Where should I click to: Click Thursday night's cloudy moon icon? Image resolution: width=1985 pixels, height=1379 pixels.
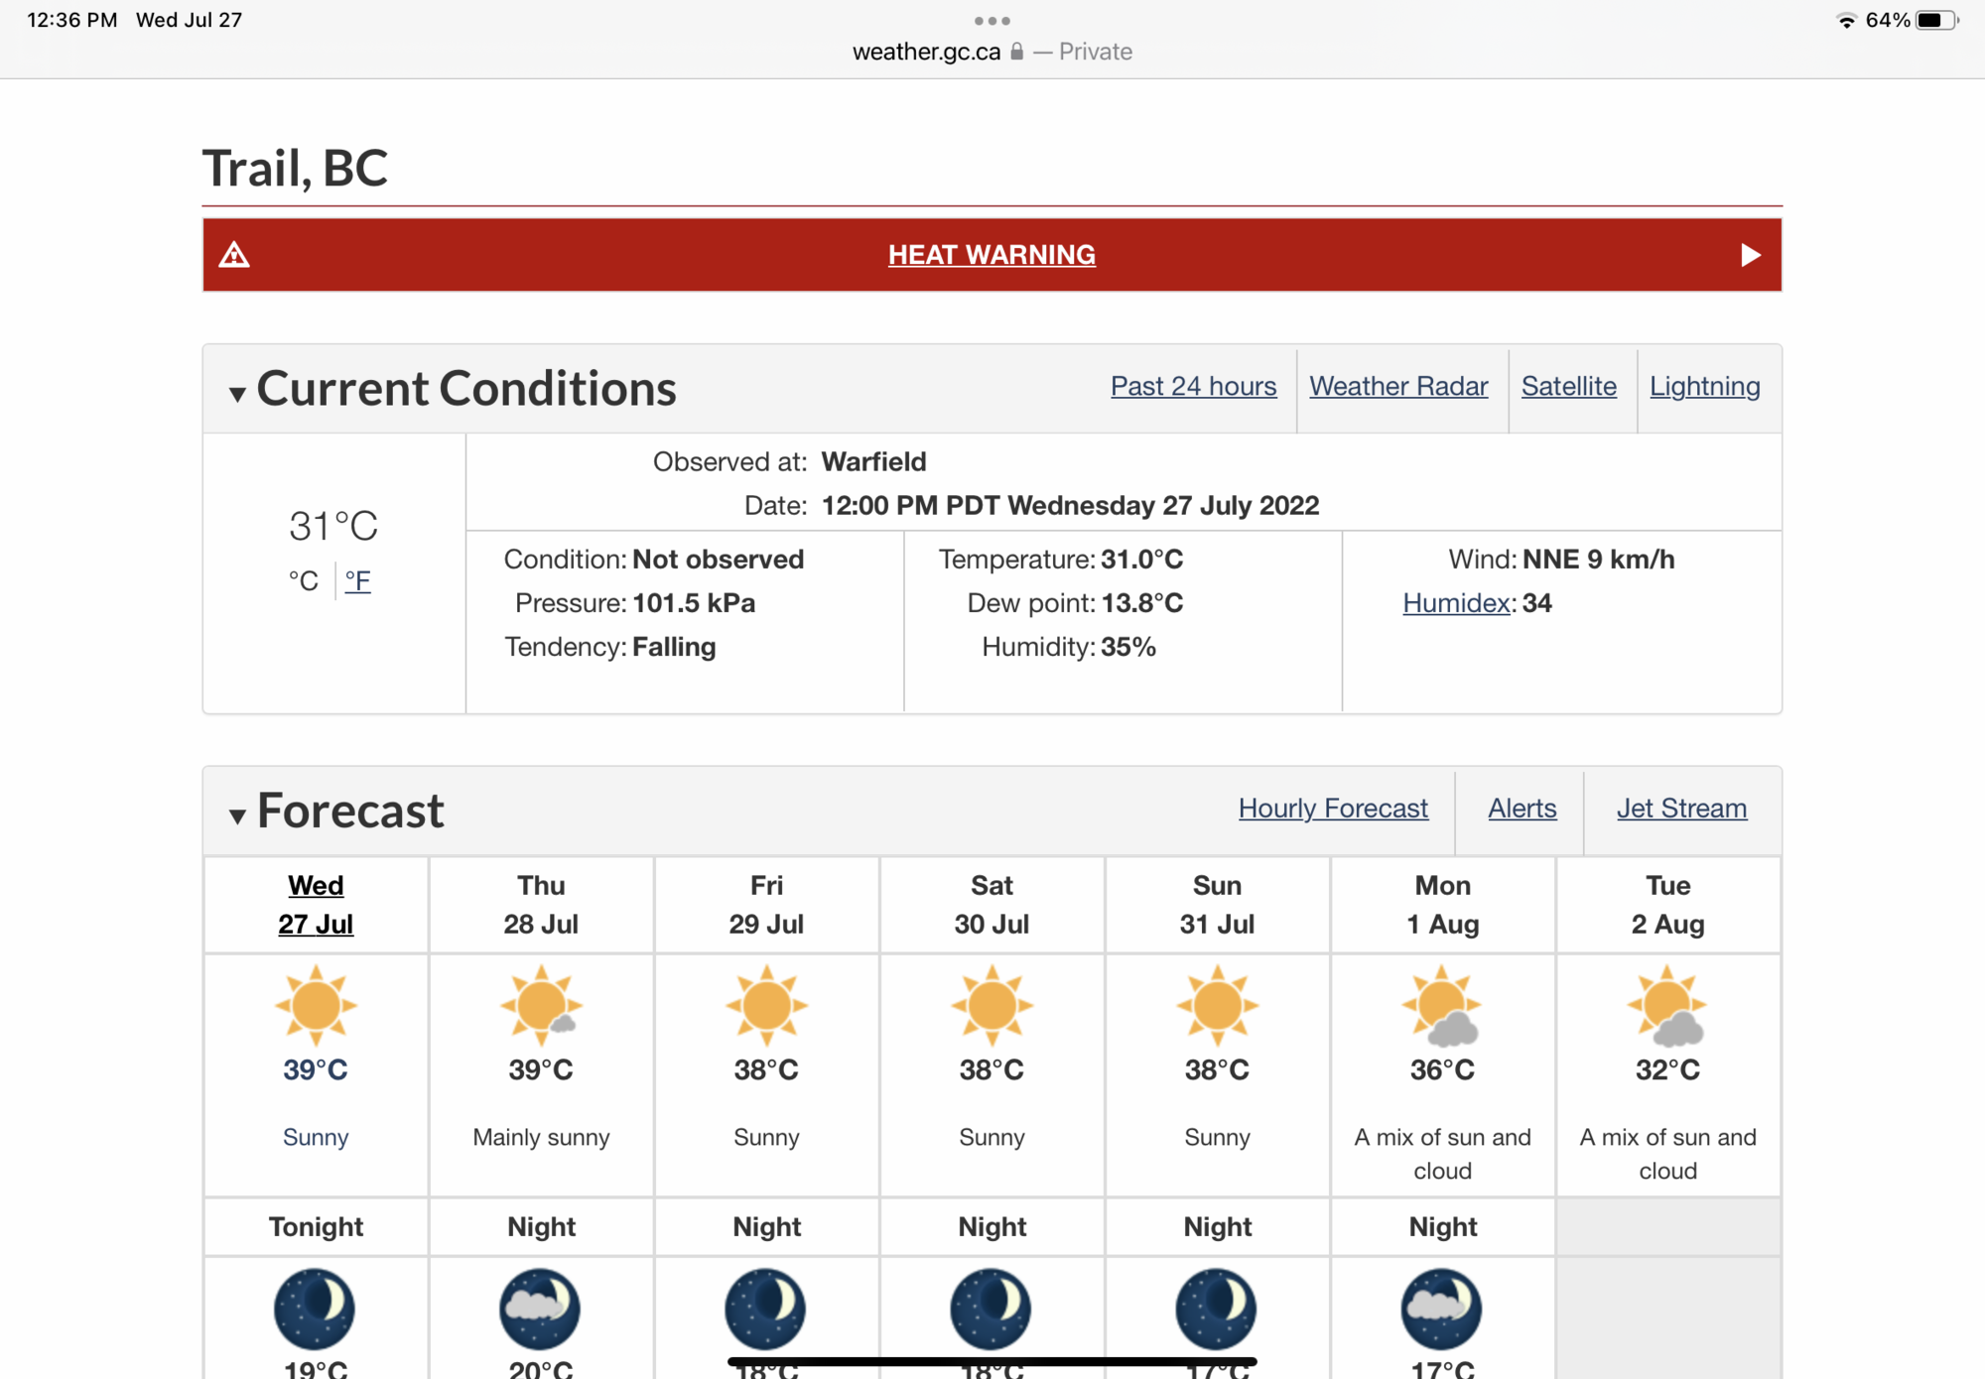coord(540,1309)
